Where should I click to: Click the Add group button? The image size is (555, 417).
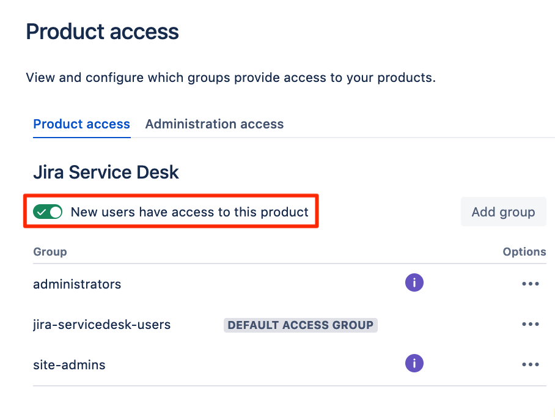[503, 212]
